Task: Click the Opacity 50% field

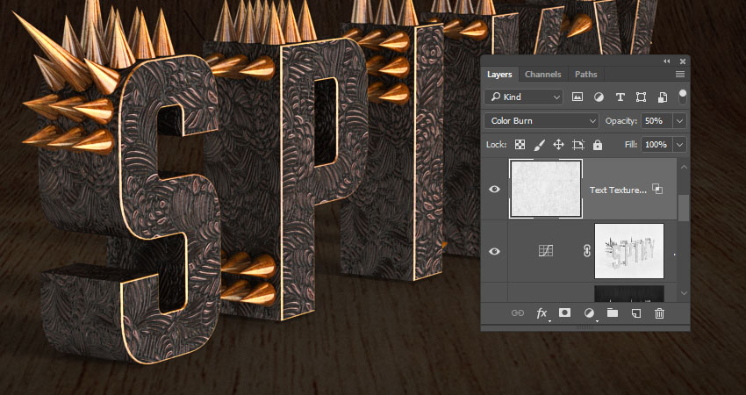Action: pyautogui.click(x=656, y=121)
